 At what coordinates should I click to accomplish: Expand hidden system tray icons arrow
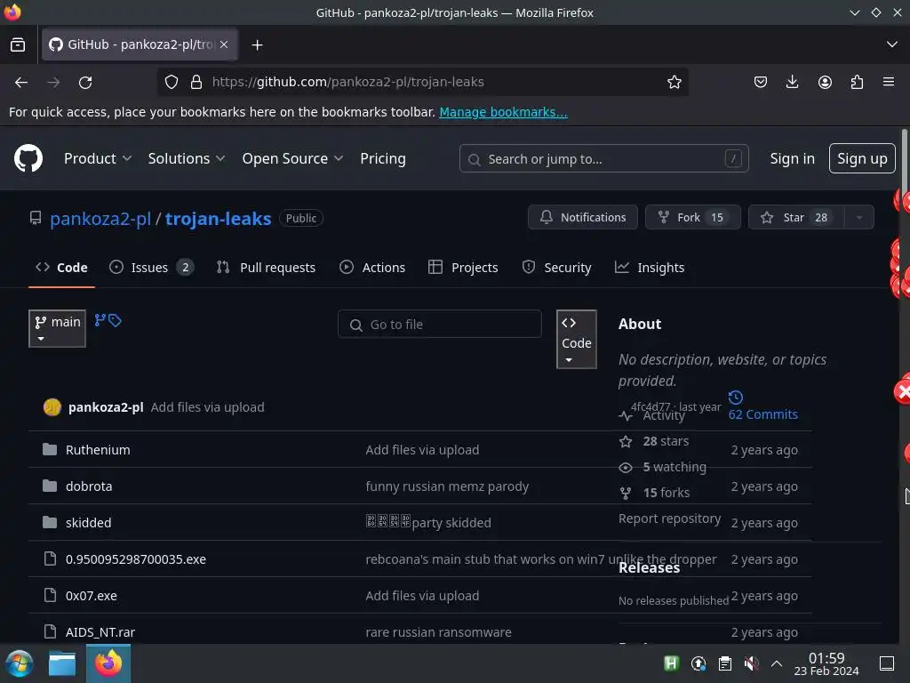777,663
